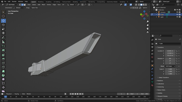
Task: Hide the Cube object in outliner
Action: (177, 14)
